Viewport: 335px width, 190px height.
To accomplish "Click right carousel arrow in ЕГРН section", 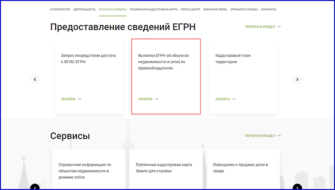I will tap(297, 79).
